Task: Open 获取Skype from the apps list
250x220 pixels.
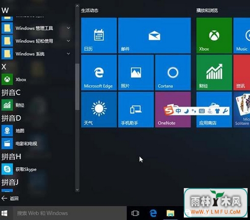Action: pos(37,169)
